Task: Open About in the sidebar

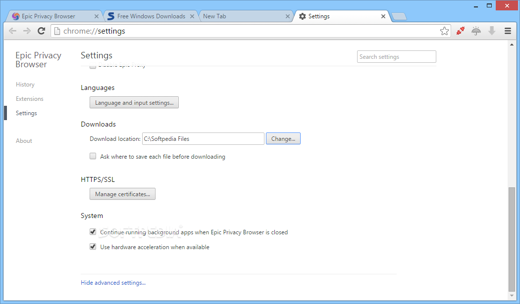Action: pos(24,141)
